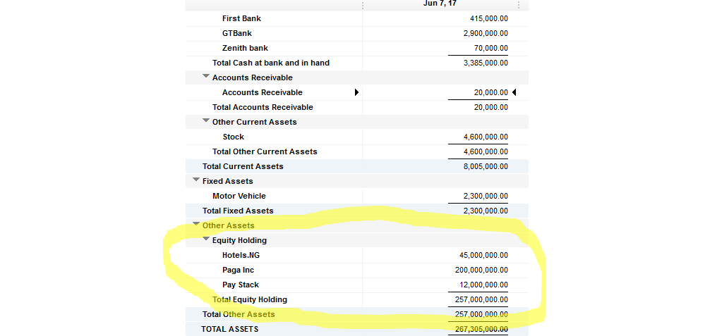
Task: Collapse the Equity Holding group triangle
Action: click(x=206, y=239)
